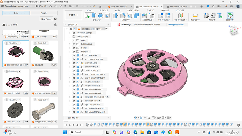Expand the Document Settings node
The height and width of the screenshot is (136, 242).
tap(70, 33)
